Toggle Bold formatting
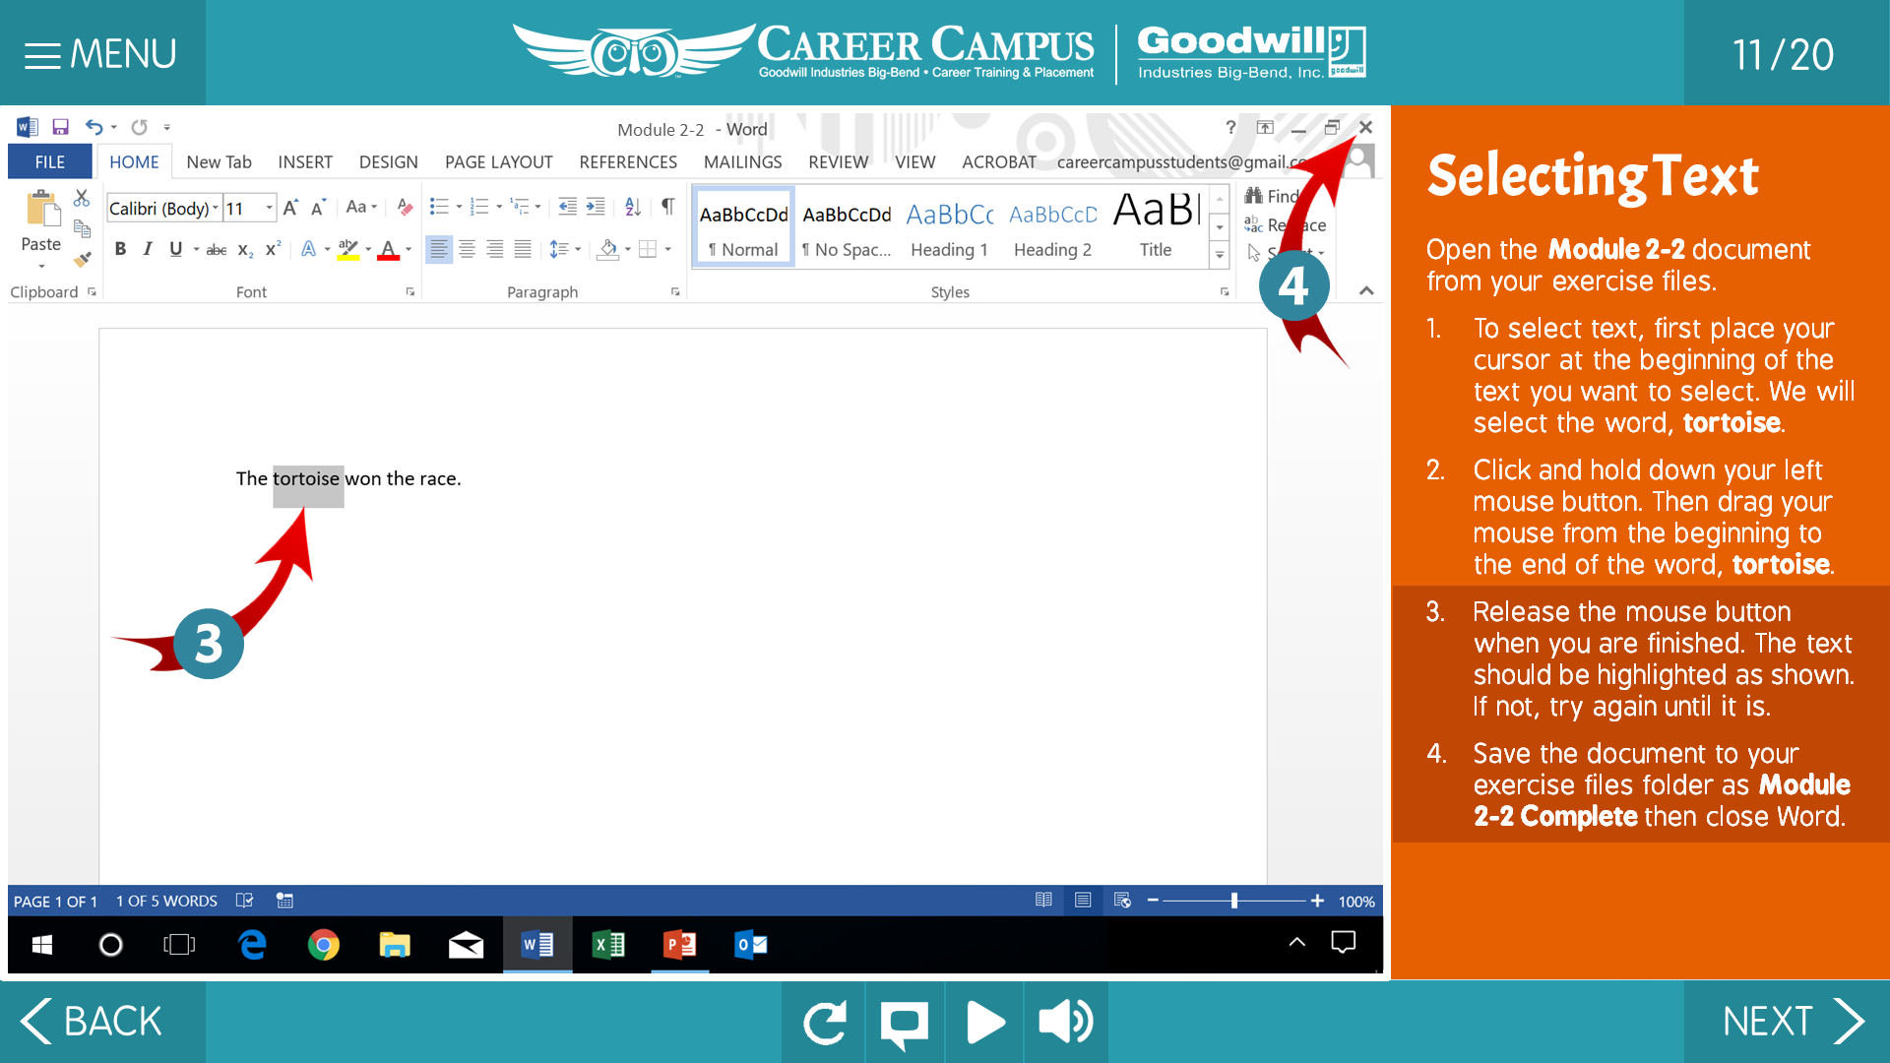1890x1063 pixels. (120, 249)
